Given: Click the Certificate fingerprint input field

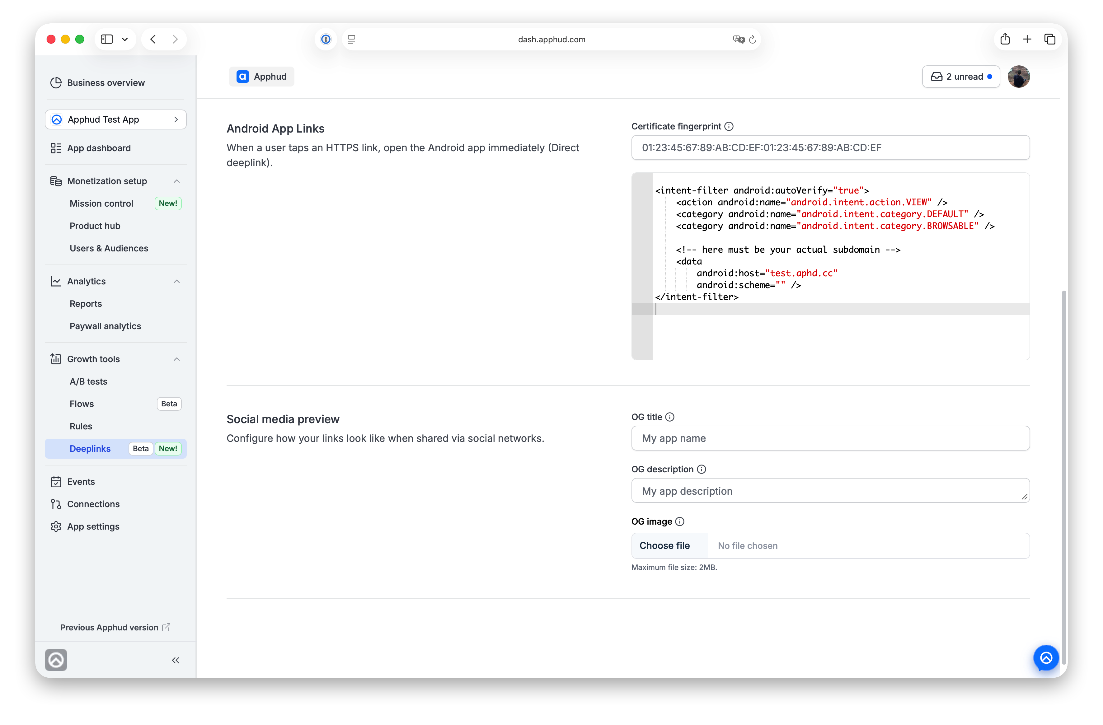Looking at the screenshot, I should click(830, 147).
